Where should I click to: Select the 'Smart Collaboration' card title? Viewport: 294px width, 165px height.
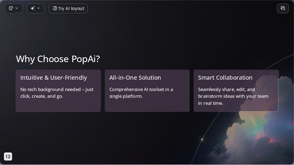(225, 78)
